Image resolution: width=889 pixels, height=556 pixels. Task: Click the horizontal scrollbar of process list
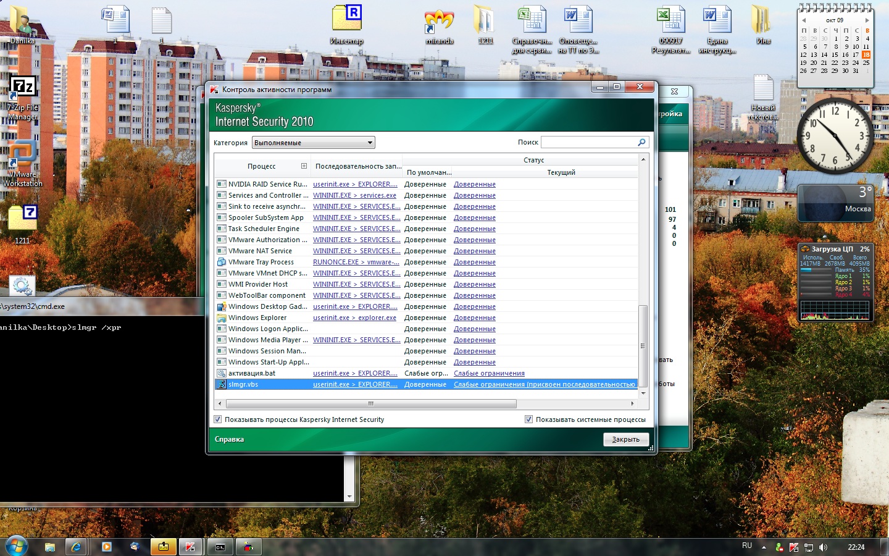(x=370, y=404)
